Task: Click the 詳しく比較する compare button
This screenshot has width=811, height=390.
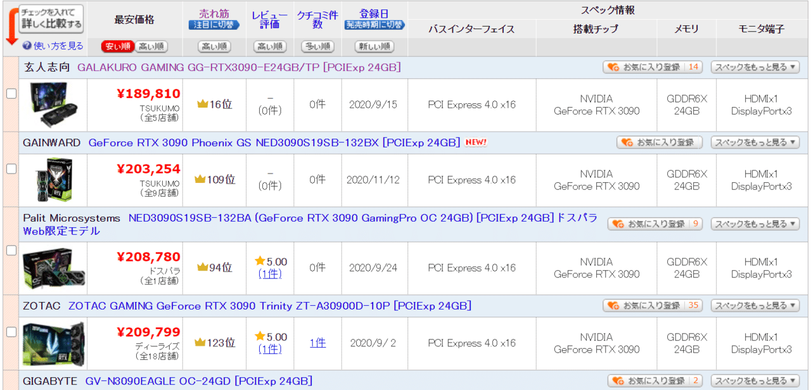Action: [x=51, y=19]
